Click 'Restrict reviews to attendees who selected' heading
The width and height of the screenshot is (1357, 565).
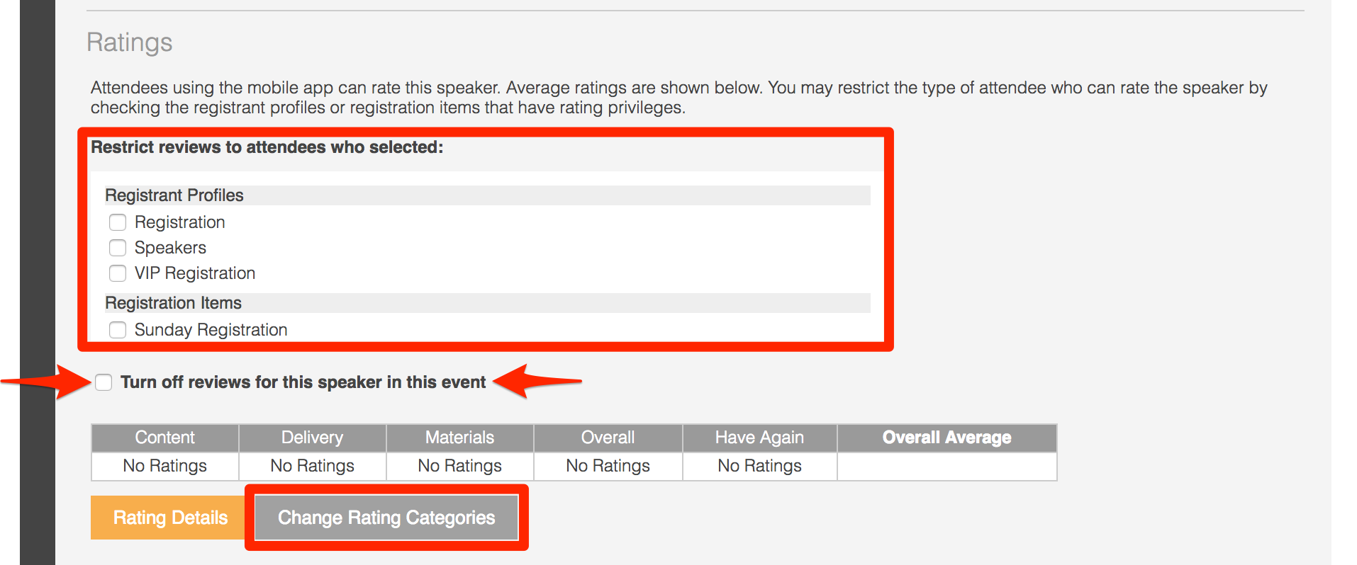click(x=267, y=147)
